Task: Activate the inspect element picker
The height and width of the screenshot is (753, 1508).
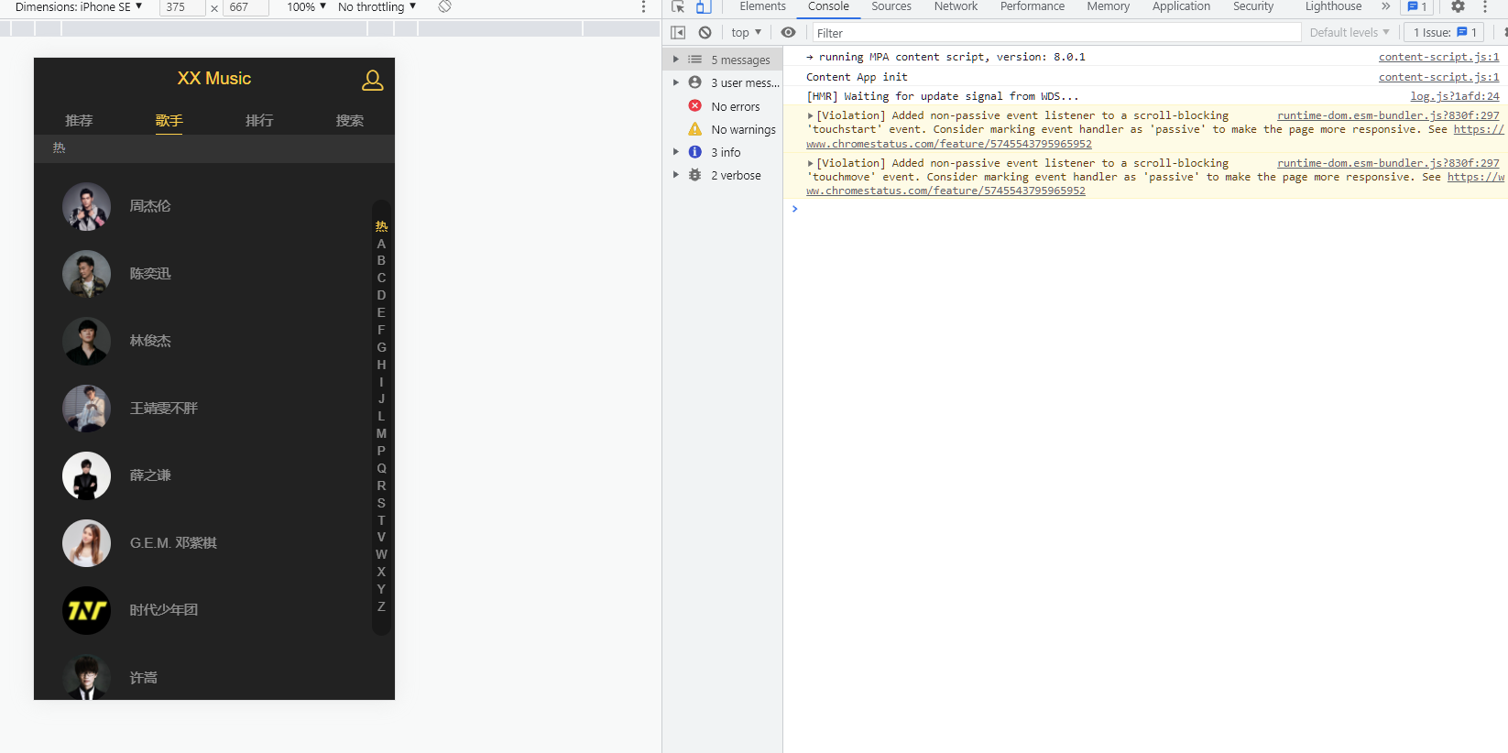Action: click(678, 6)
